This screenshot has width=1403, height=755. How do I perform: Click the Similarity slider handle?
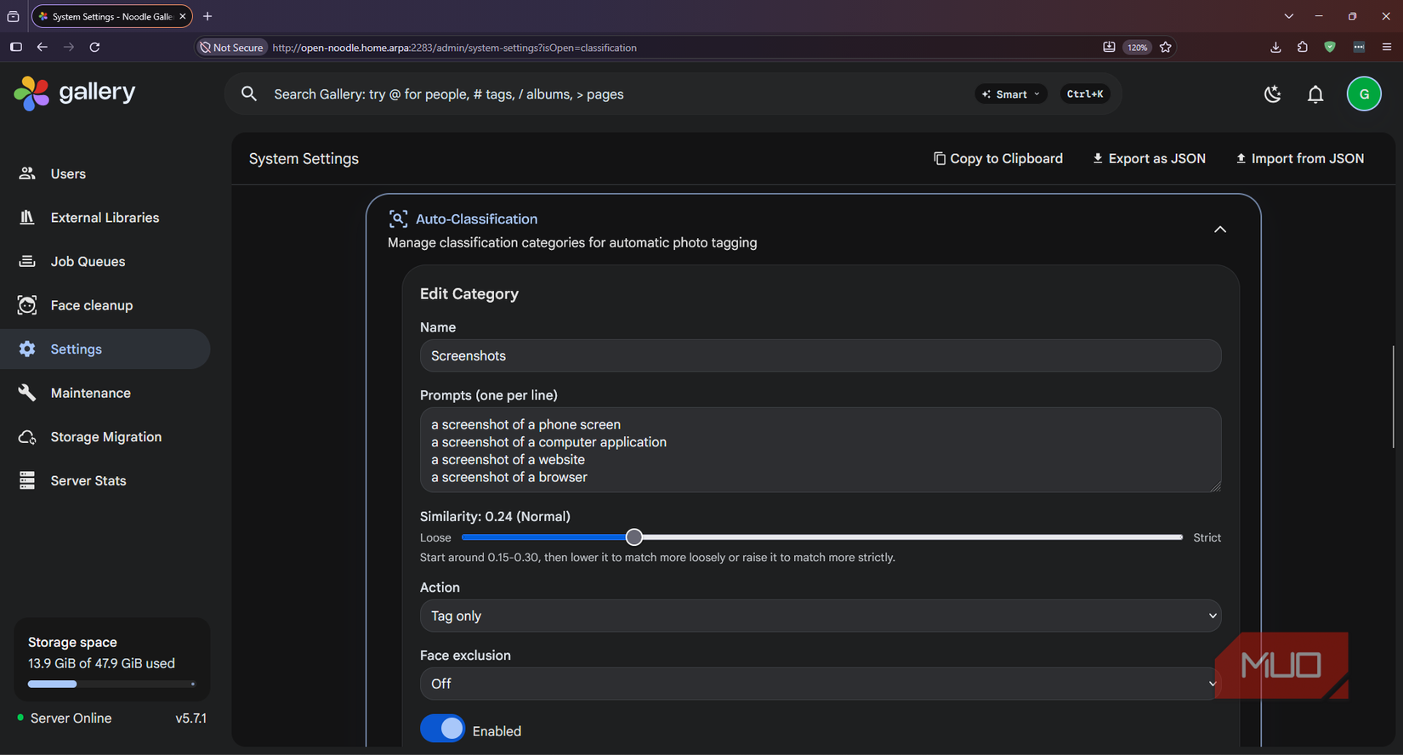pyautogui.click(x=633, y=537)
